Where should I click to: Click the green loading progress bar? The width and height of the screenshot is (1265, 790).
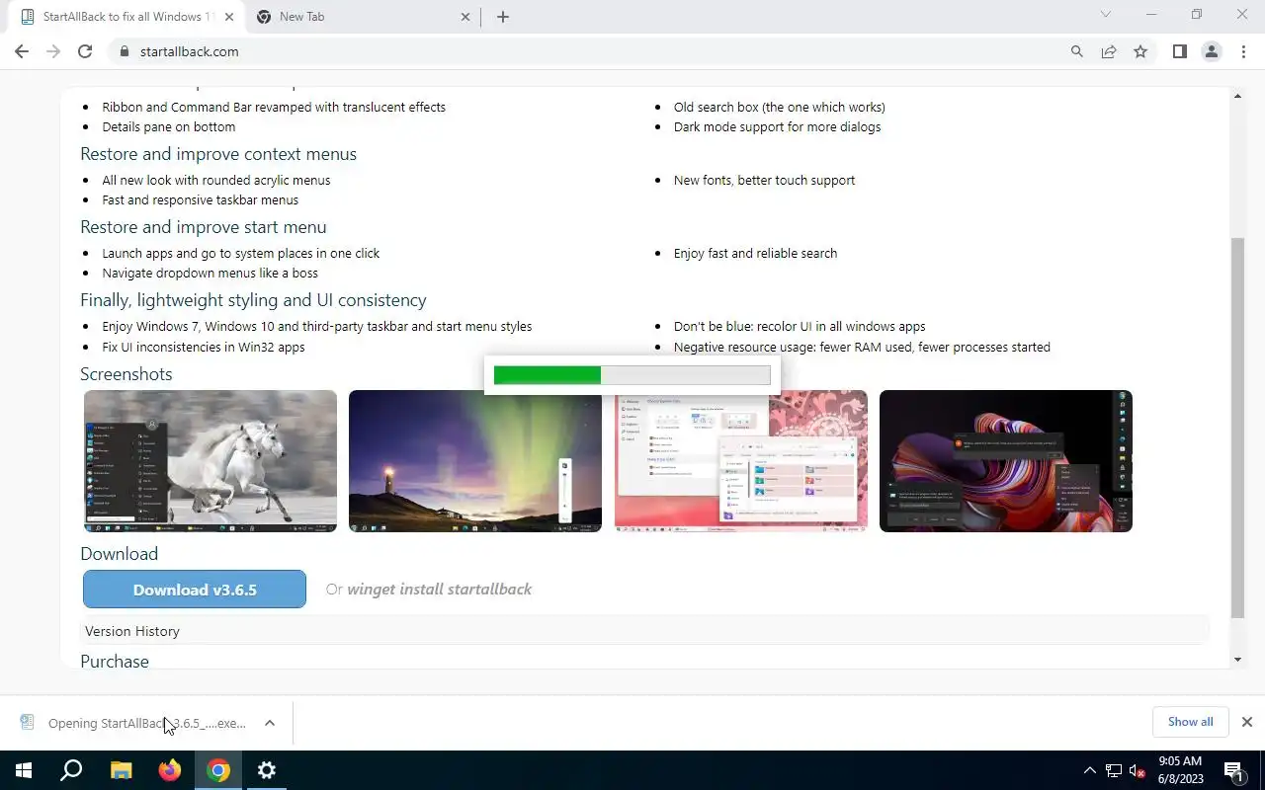pos(632,375)
